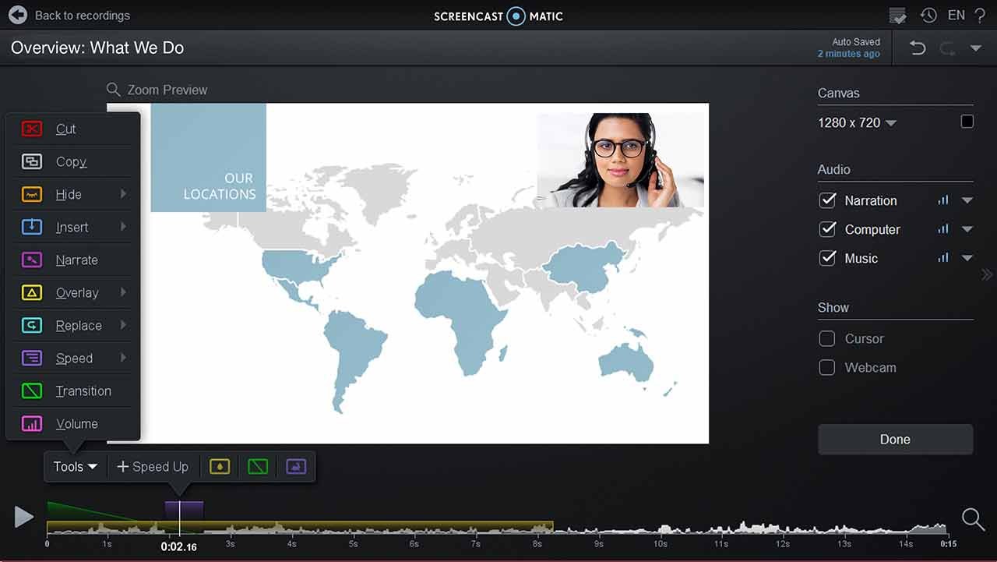Viewport: 997px width, 562px height.
Task: Expand the Overlay submenu arrow
Action: (123, 292)
